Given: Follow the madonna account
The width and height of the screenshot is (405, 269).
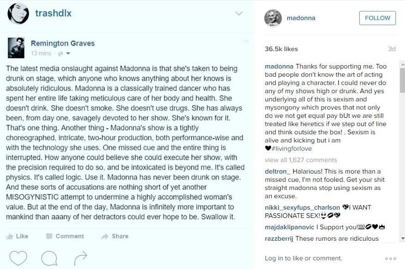Looking at the screenshot, I should pyautogui.click(x=377, y=18).
